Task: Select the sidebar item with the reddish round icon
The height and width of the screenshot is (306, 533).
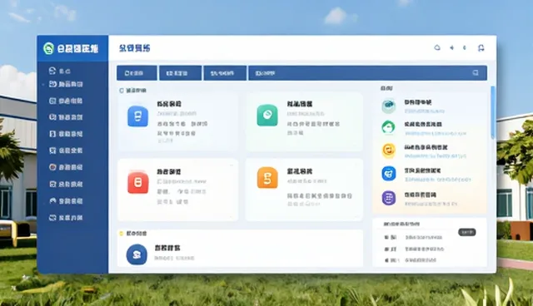Action: [x=66, y=167]
